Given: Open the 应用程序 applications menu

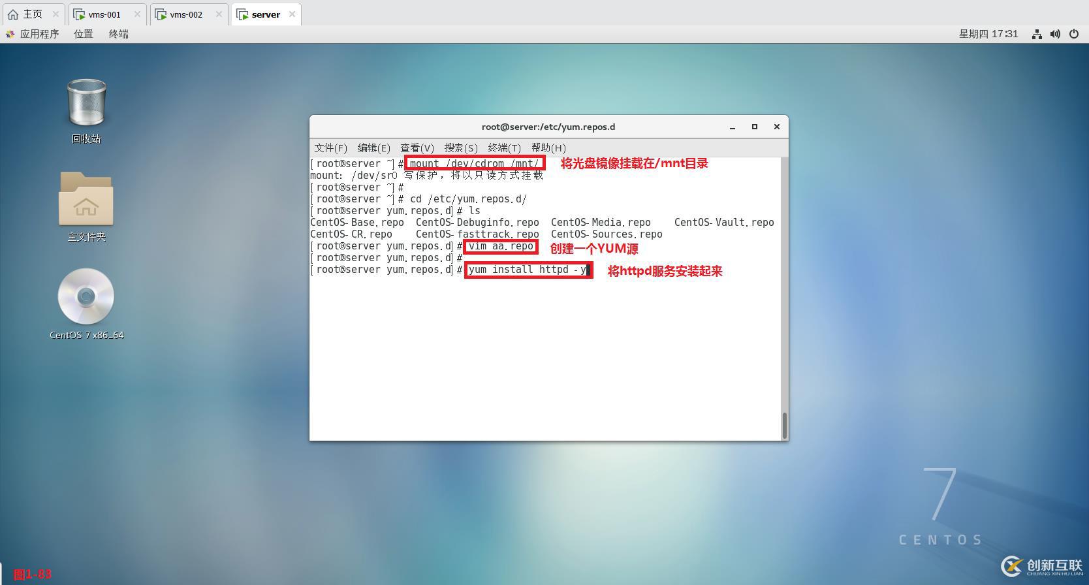Looking at the screenshot, I should coord(39,34).
